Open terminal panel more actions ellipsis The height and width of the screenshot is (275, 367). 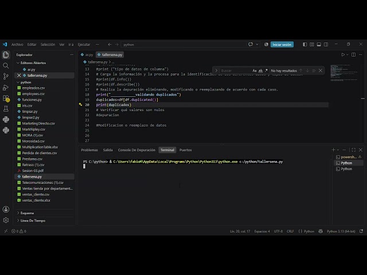[x=344, y=150]
